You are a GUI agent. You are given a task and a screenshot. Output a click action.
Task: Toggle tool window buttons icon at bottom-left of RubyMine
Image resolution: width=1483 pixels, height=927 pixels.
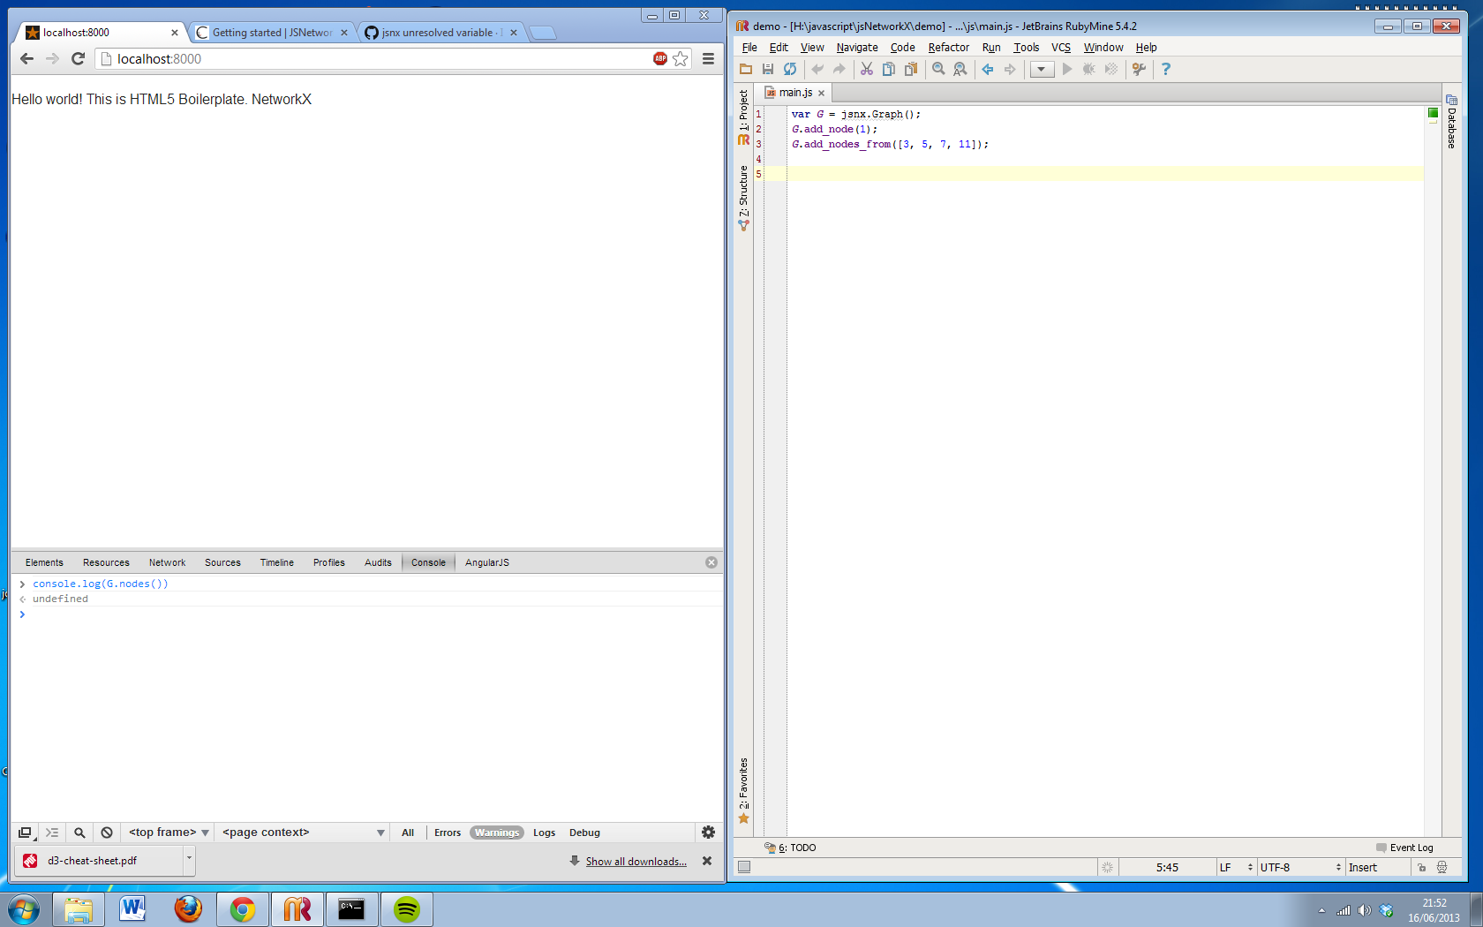click(x=744, y=867)
